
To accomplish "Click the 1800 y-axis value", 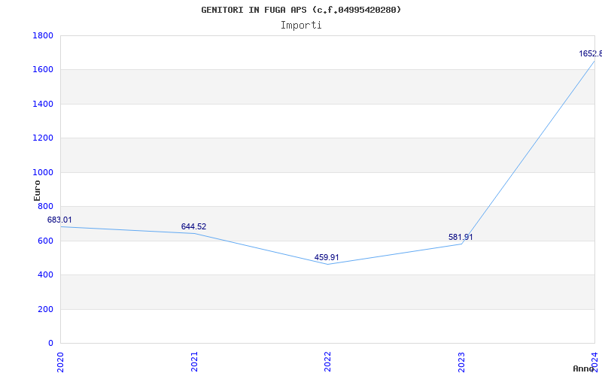I will 43,35.
